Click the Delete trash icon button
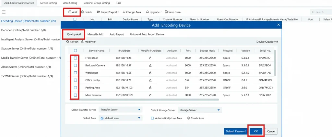The height and width of the screenshot is (137, 332). pos(87,12)
